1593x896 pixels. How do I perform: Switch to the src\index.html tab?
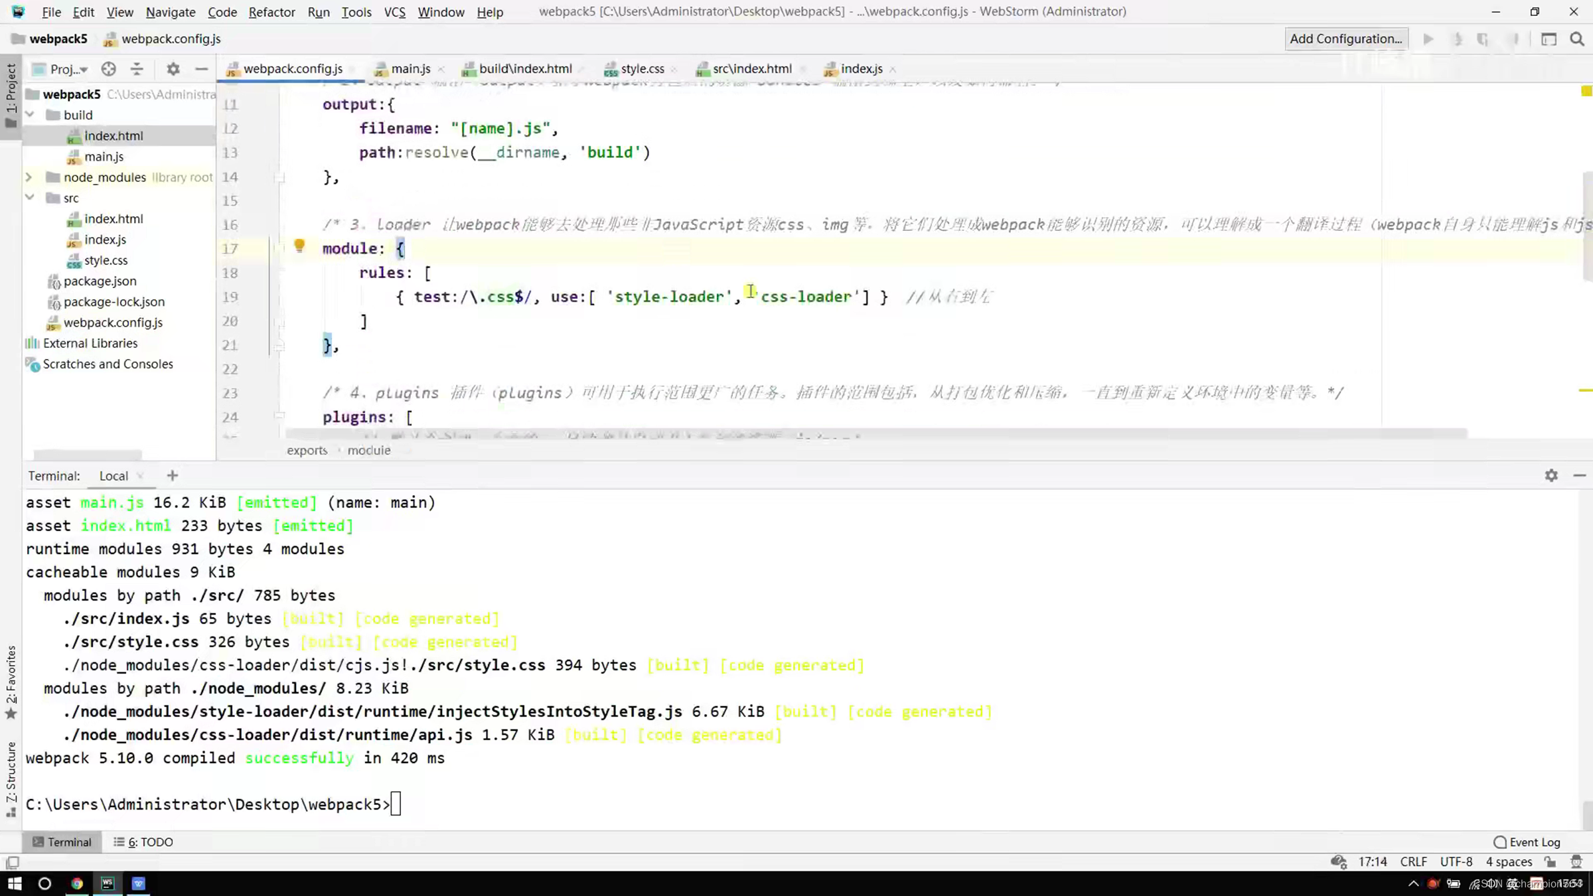point(751,68)
